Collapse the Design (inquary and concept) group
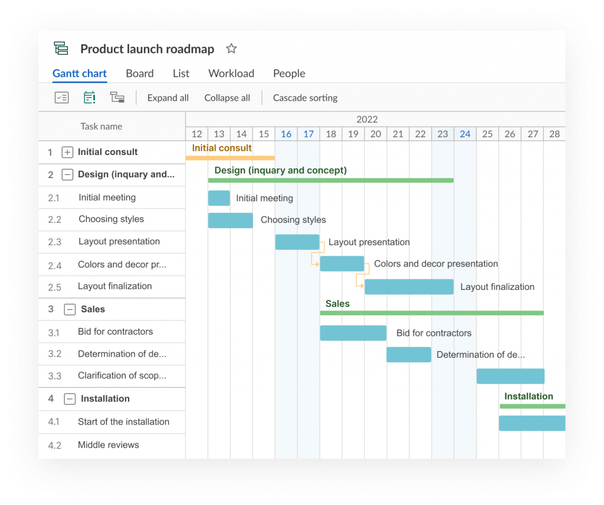 pyautogui.click(x=67, y=174)
